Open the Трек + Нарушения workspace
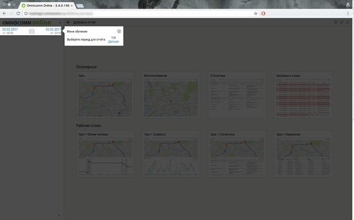354x220 pixels. (x=303, y=154)
